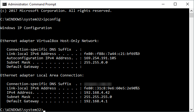Click the link-local address ending in 2e90%5
Screen dimensions: 194x112
[x=112, y=88]
